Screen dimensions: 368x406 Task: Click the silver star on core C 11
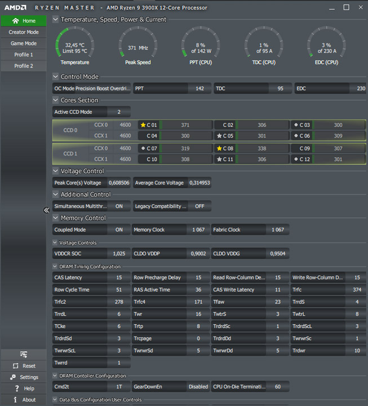219,159
